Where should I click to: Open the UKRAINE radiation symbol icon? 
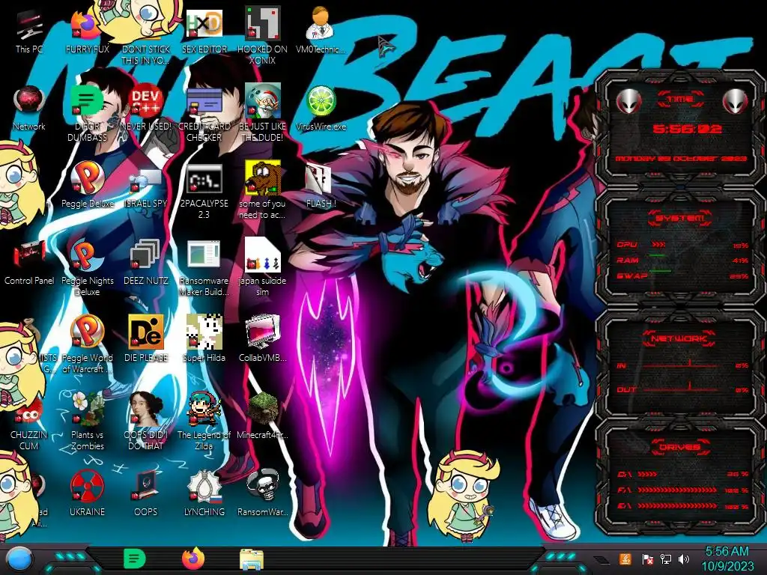(87, 493)
